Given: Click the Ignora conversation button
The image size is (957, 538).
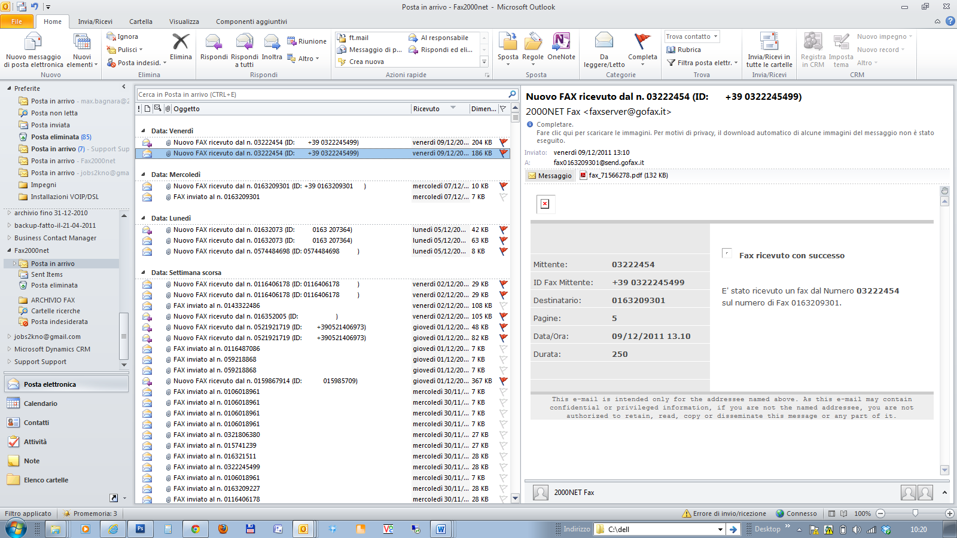Looking at the screenshot, I should [123, 36].
